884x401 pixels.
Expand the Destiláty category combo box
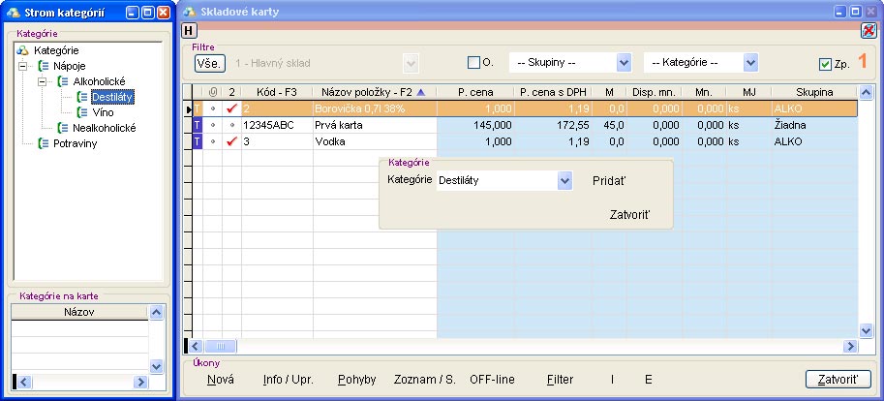tap(564, 180)
